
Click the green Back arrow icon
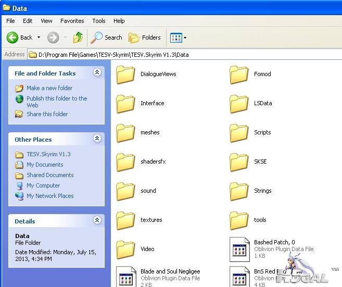tap(12, 38)
